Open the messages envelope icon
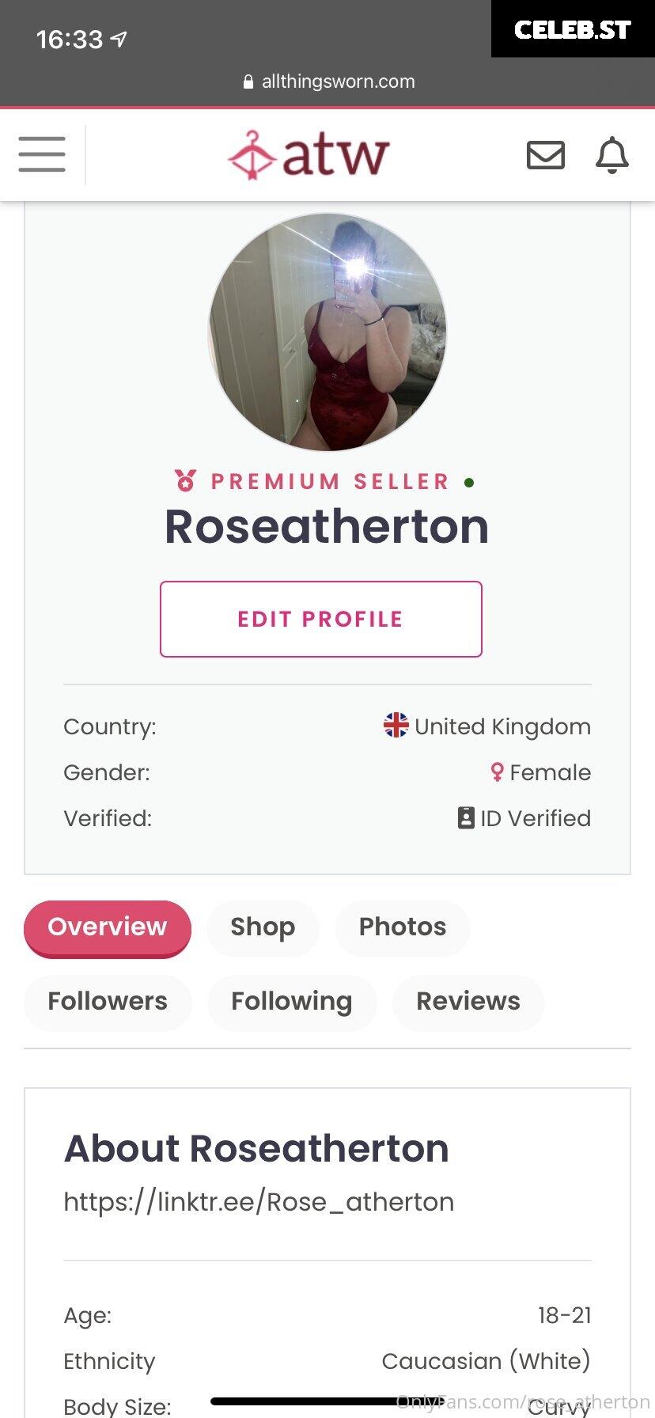Image resolution: width=655 pixels, height=1418 pixels. (546, 155)
